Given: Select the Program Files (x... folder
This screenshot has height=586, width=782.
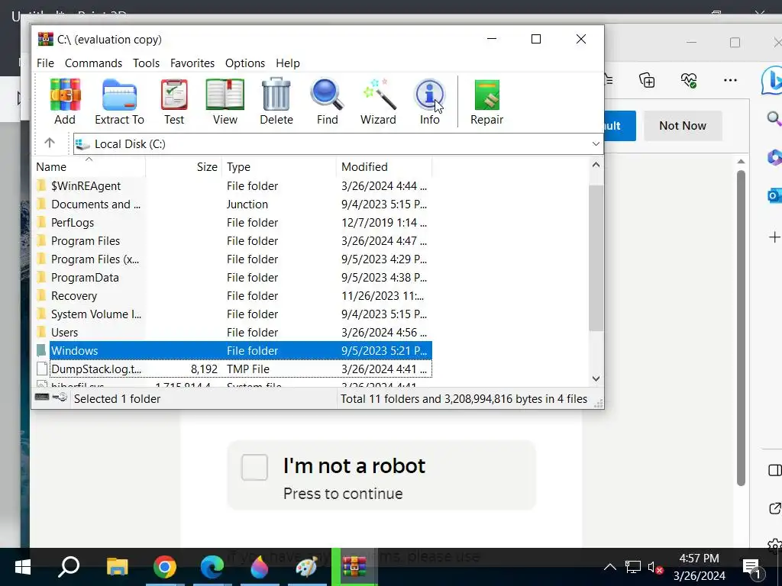Looking at the screenshot, I should tap(234, 259).
